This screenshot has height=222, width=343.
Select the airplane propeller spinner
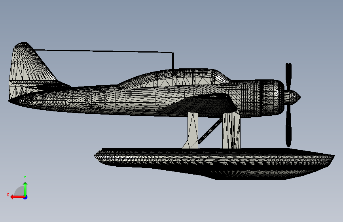pos(292,98)
